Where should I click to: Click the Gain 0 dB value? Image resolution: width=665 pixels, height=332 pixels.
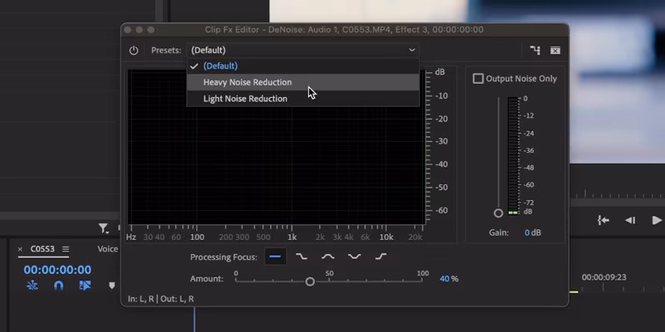click(532, 232)
